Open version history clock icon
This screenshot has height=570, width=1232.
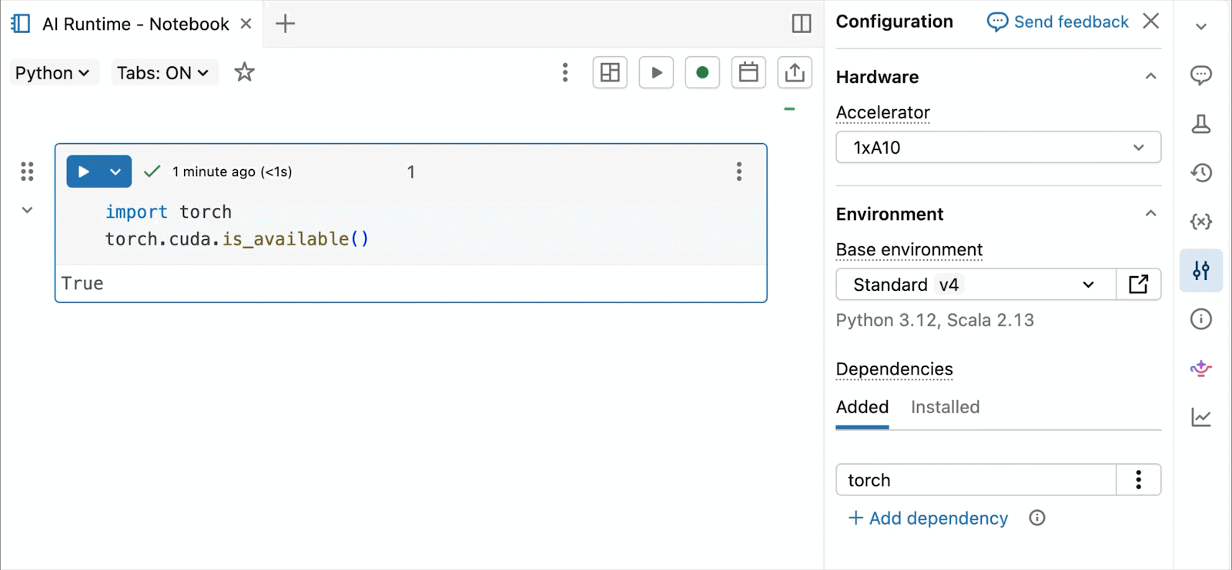click(1200, 173)
